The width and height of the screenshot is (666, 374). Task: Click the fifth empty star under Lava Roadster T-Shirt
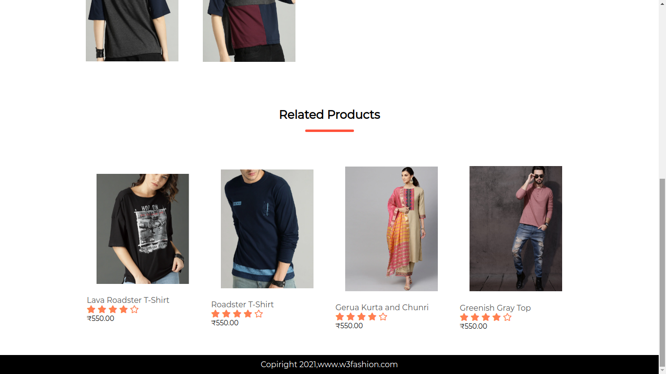pos(136,309)
